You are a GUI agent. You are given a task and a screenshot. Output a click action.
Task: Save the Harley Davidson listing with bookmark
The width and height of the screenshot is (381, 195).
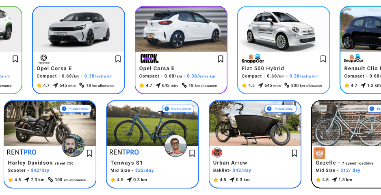pos(89,153)
